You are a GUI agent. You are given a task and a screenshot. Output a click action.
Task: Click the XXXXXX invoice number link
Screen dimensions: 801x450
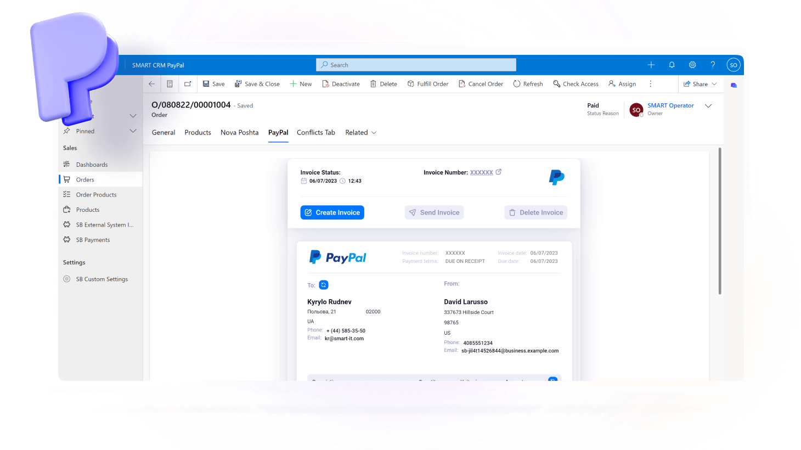(481, 172)
